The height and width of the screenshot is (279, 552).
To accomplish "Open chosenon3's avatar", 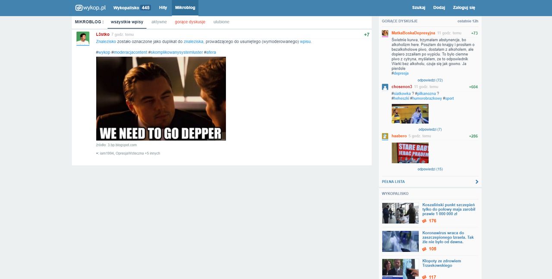I will click(385, 87).
